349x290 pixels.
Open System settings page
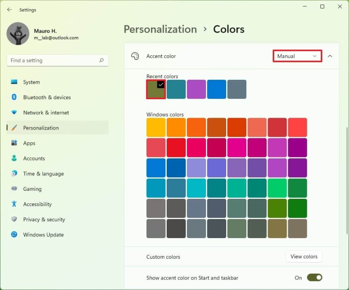pyautogui.click(x=57, y=82)
